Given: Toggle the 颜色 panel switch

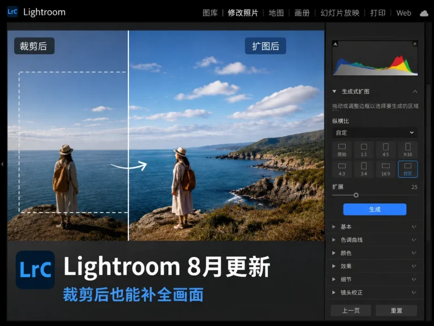Looking at the screenshot, I should 414,253.
